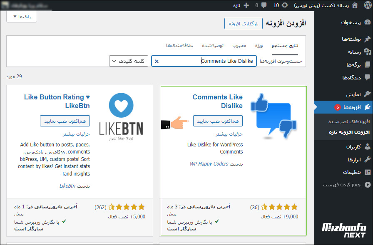Click the media icon beside رسانه

(x=368, y=52)
